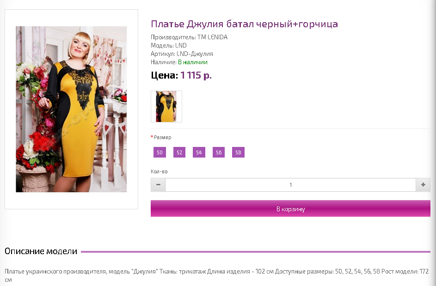Open manufacturer TM LENIDA link

pos(212,37)
